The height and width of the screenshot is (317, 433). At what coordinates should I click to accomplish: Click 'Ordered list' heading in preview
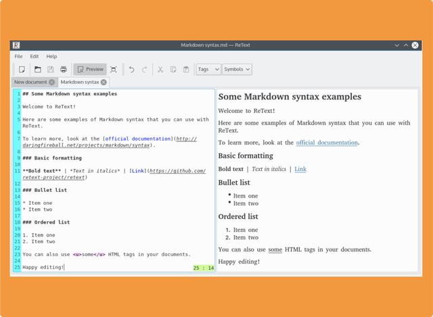[x=238, y=216]
